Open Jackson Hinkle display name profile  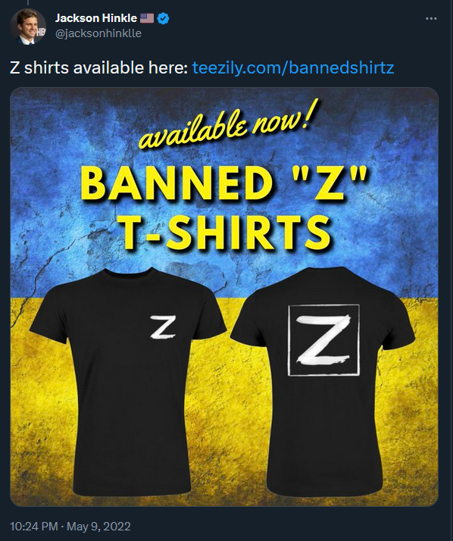tap(96, 18)
